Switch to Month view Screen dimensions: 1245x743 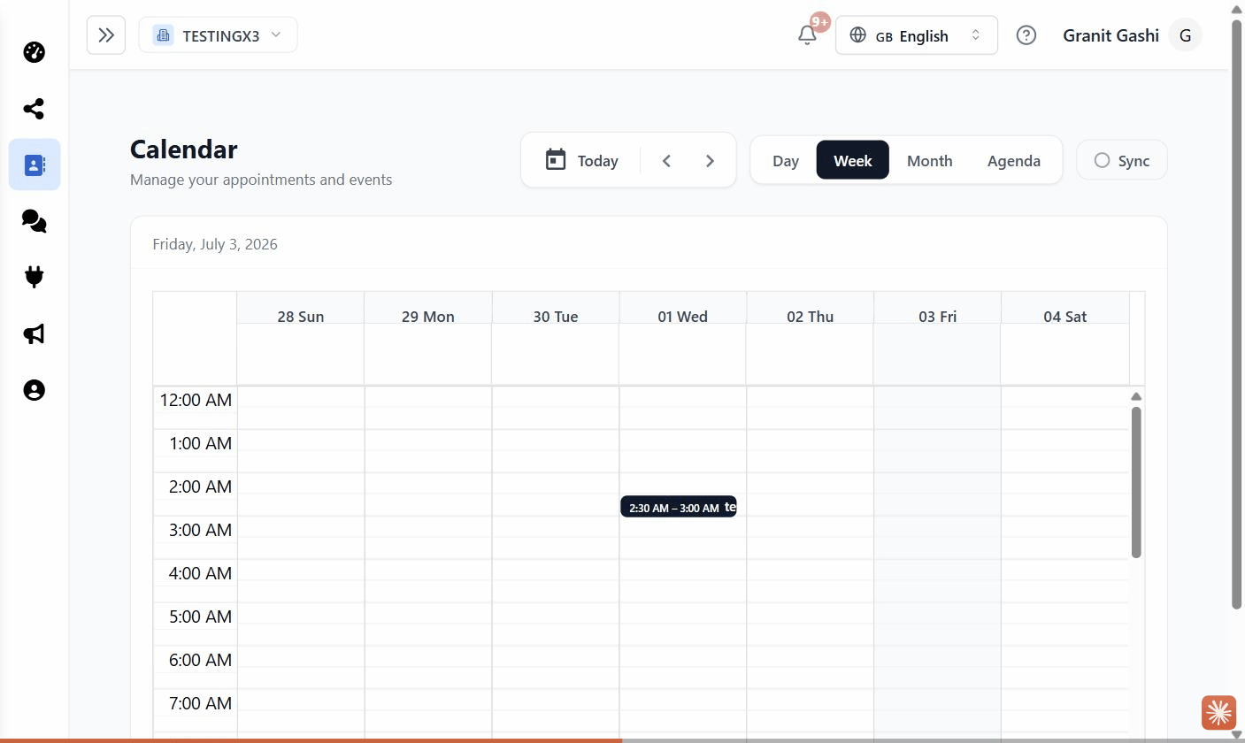pyautogui.click(x=930, y=160)
